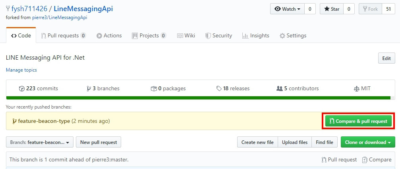Switch to the Code tab

coord(21,35)
